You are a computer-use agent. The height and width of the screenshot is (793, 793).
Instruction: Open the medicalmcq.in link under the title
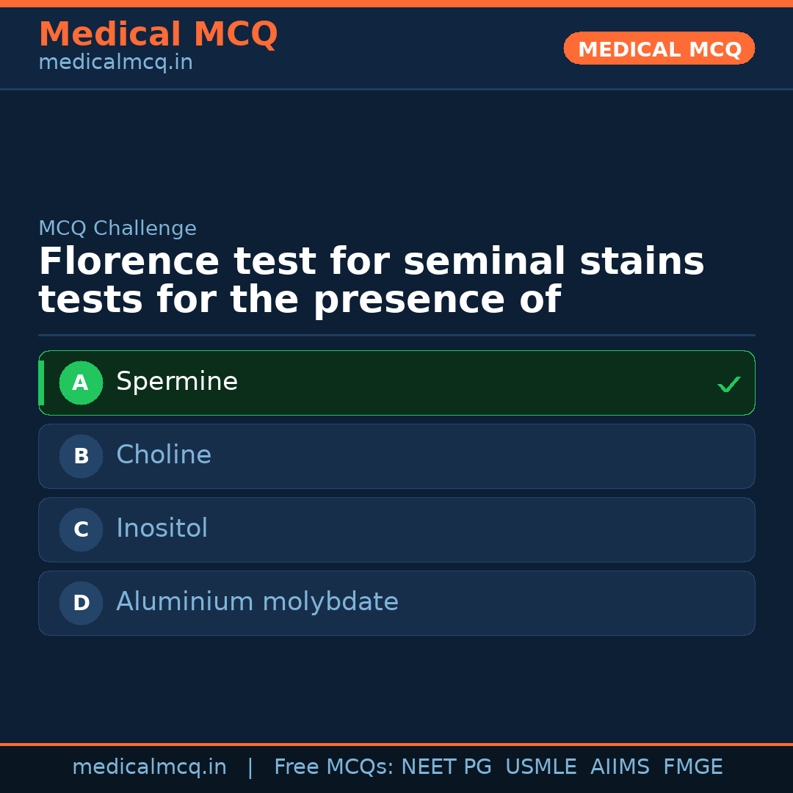tap(115, 63)
